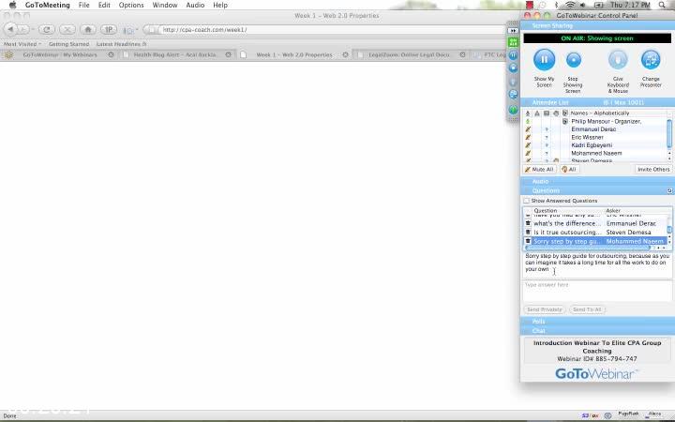Click the Give Keyboard & Mouse icon
Screen dimensions: 675x422
pos(618,60)
